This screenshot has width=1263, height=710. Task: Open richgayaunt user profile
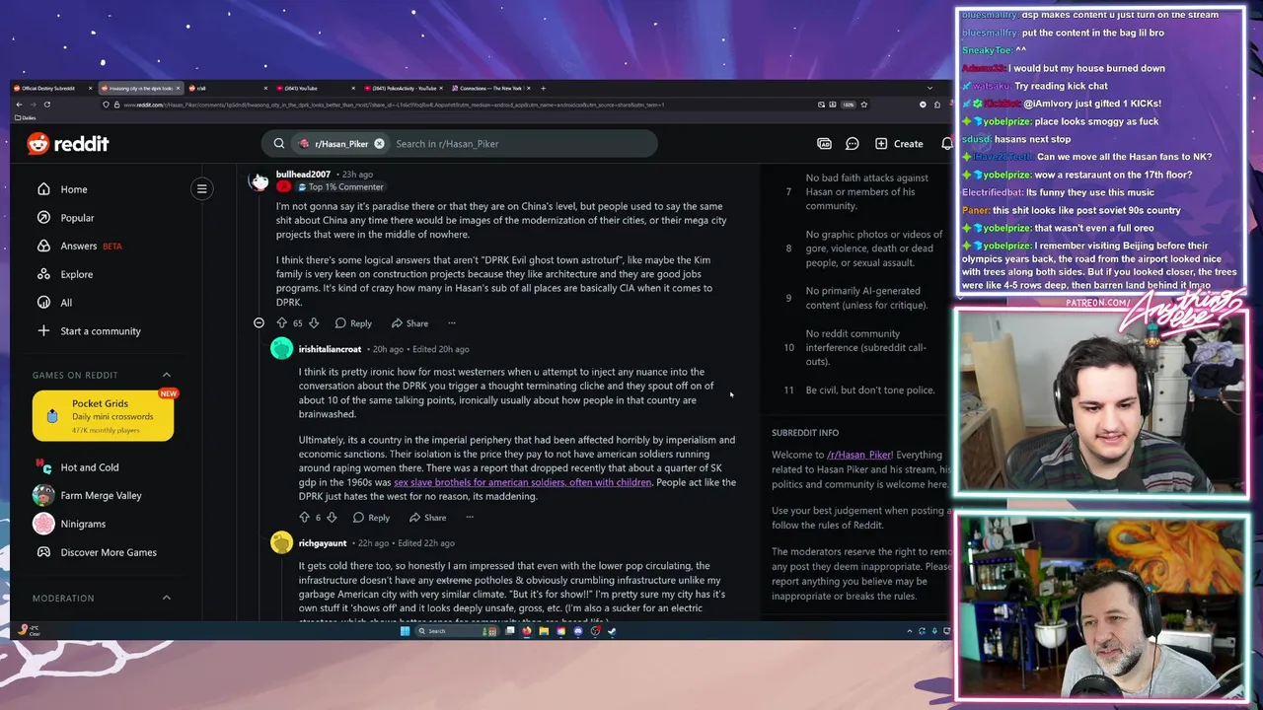tap(323, 543)
